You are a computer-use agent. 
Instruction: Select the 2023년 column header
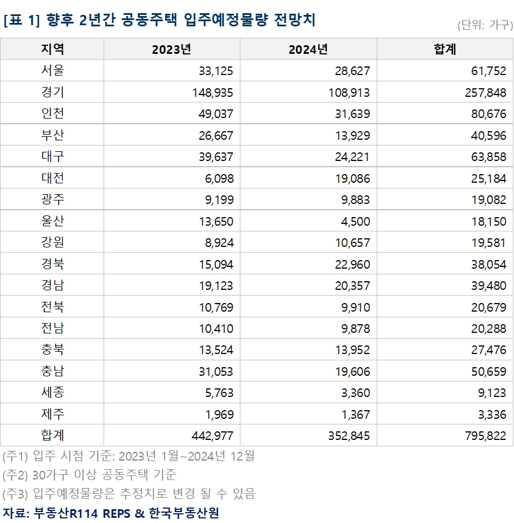pyautogui.click(x=170, y=49)
